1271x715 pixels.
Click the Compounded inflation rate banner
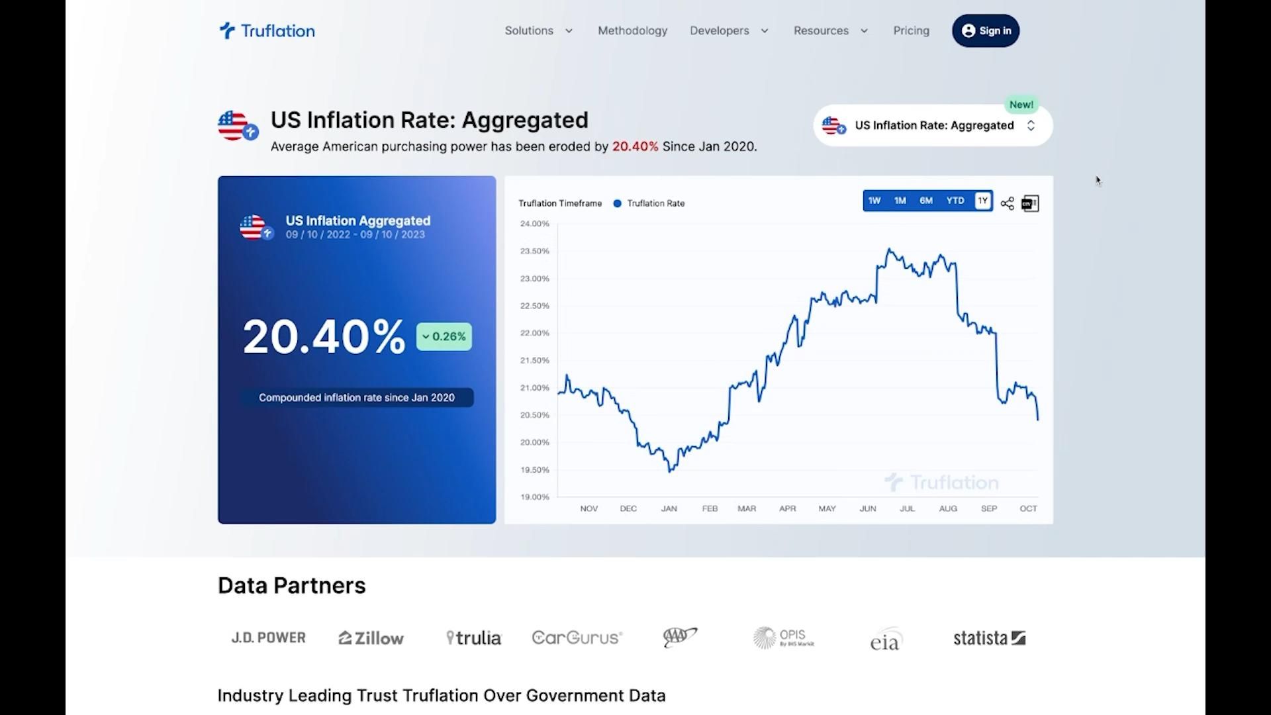pyautogui.click(x=356, y=397)
